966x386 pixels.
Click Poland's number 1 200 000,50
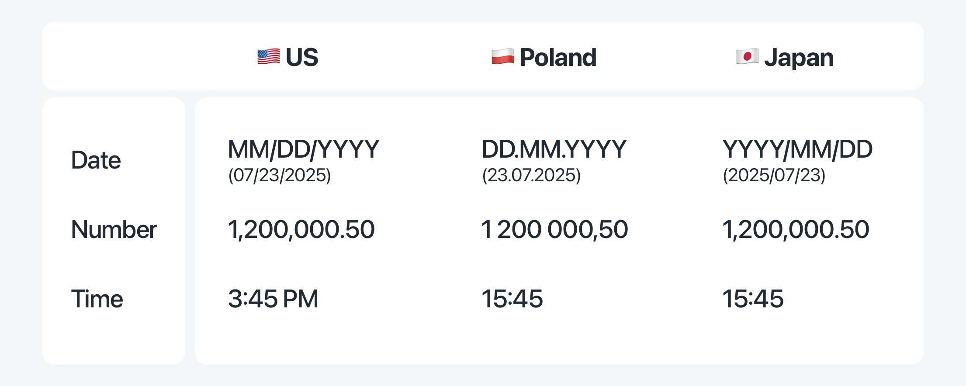tap(555, 230)
